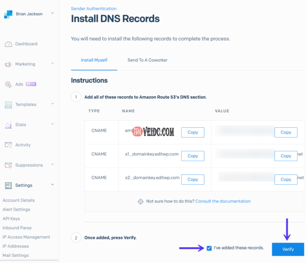Select the Install Myself tab
Image resolution: width=306 pixels, height=263 pixels.
[x=94, y=60]
